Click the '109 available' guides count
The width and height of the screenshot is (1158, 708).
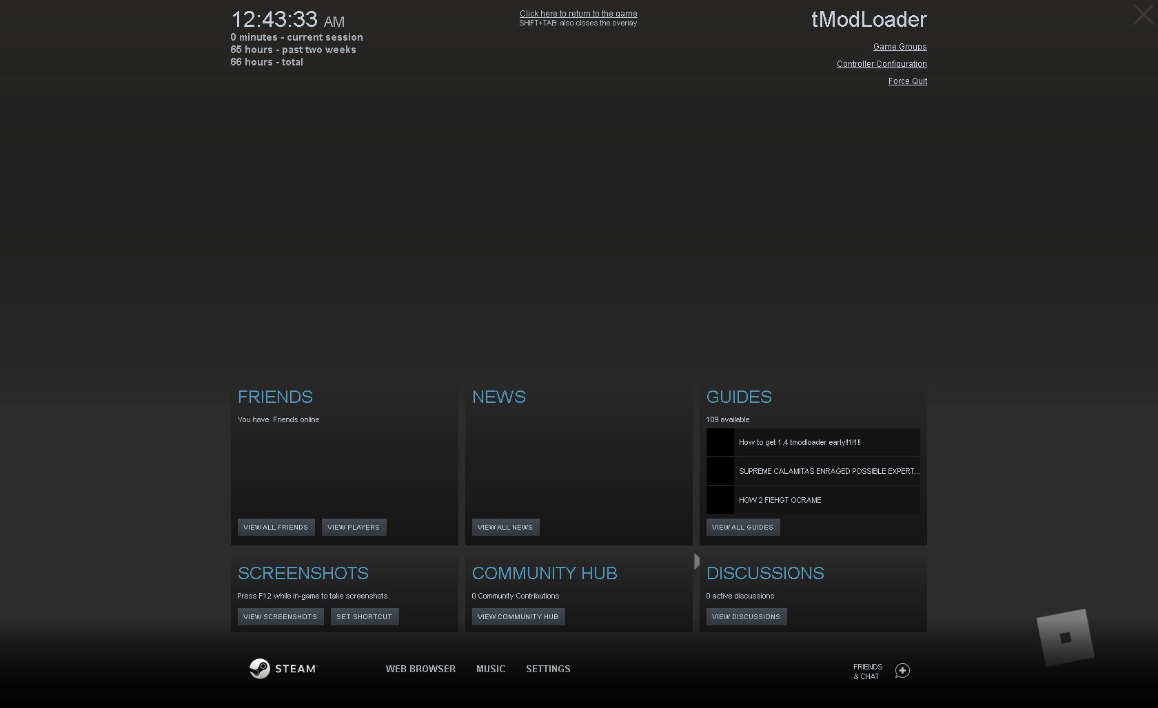[x=727, y=419]
